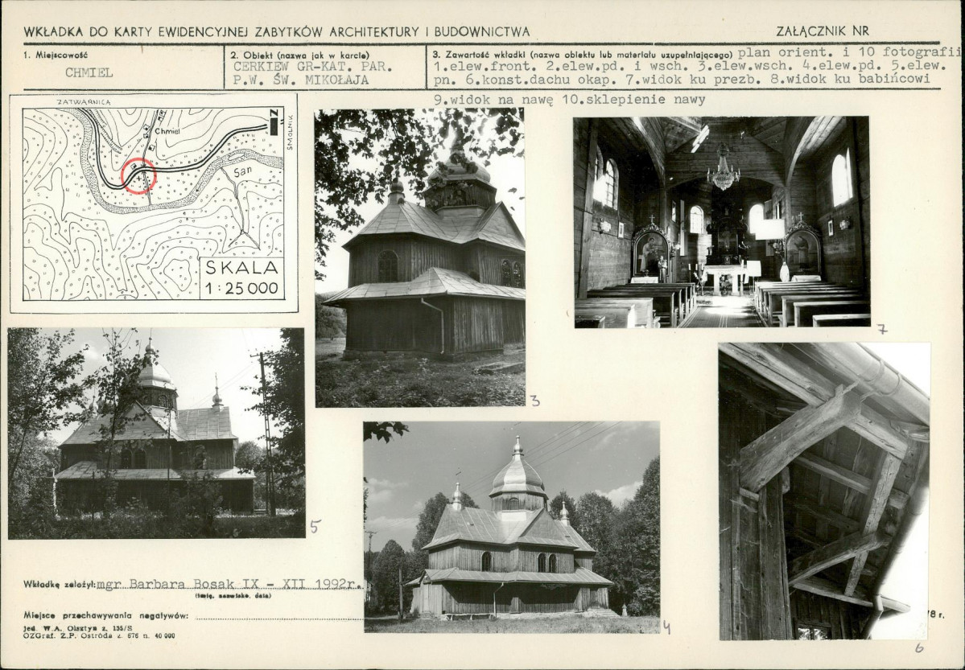Click the document title WKŁADKA DO KARTY EWIDENCYJNEJ
The height and width of the screenshot is (670, 965).
click(x=276, y=32)
